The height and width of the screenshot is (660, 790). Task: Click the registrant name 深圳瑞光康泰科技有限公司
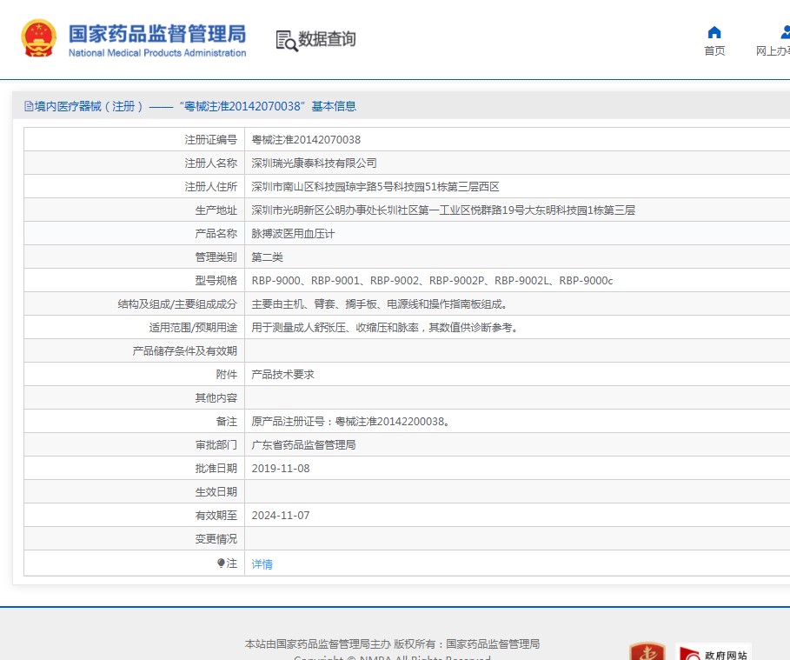coord(314,163)
